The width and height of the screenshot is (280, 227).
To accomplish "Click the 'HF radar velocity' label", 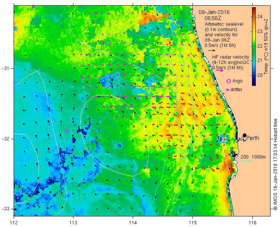I will [x=231, y=57].
